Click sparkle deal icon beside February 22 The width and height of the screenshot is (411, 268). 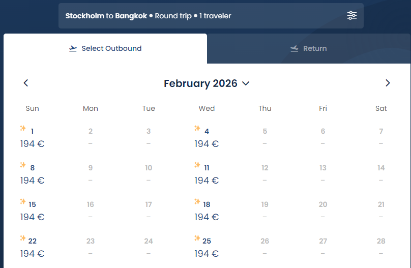tap(23, 238)
